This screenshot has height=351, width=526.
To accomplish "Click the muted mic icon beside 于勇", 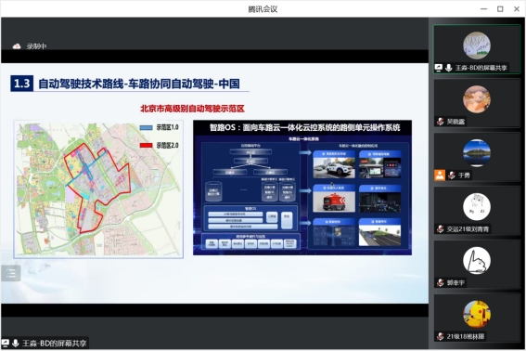I will tap(452, 175).
